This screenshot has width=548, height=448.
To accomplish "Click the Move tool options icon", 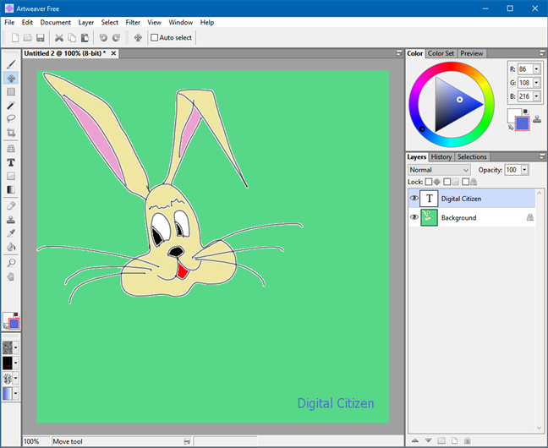I will [138, 38].
